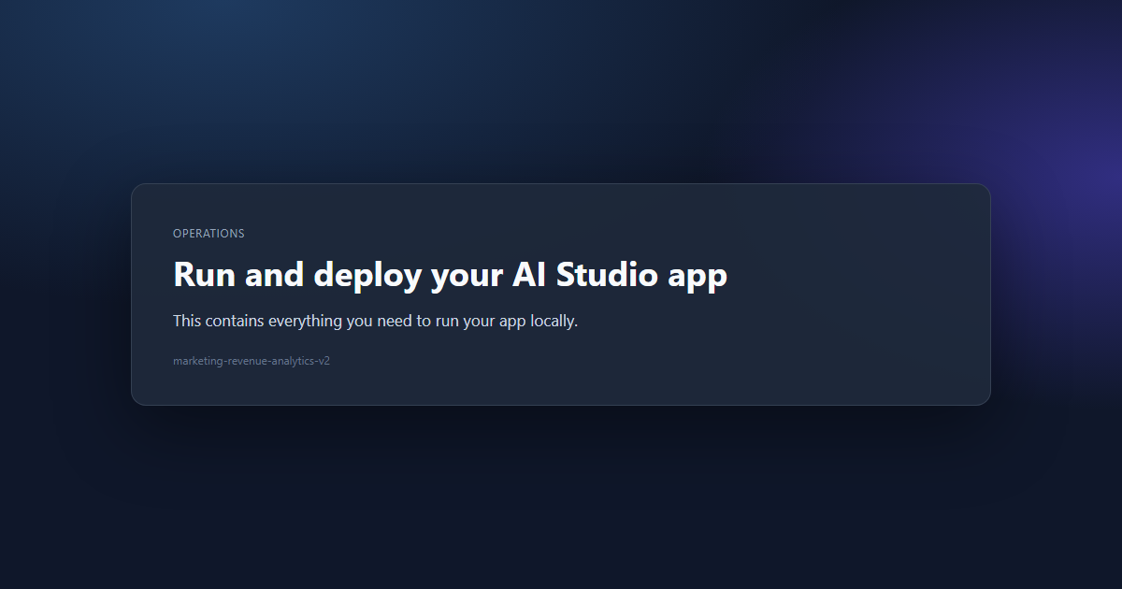Click the subtitle about running your app locally
The width and height of the screenshot is (1122, 589).
tap(375, 321)
